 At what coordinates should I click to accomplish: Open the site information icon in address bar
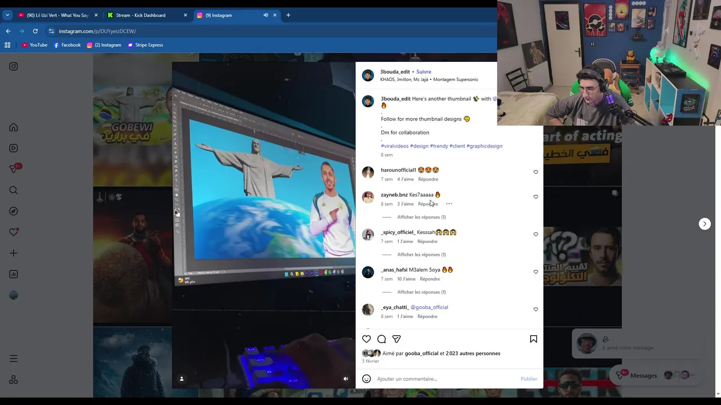[x=51, y=31]
